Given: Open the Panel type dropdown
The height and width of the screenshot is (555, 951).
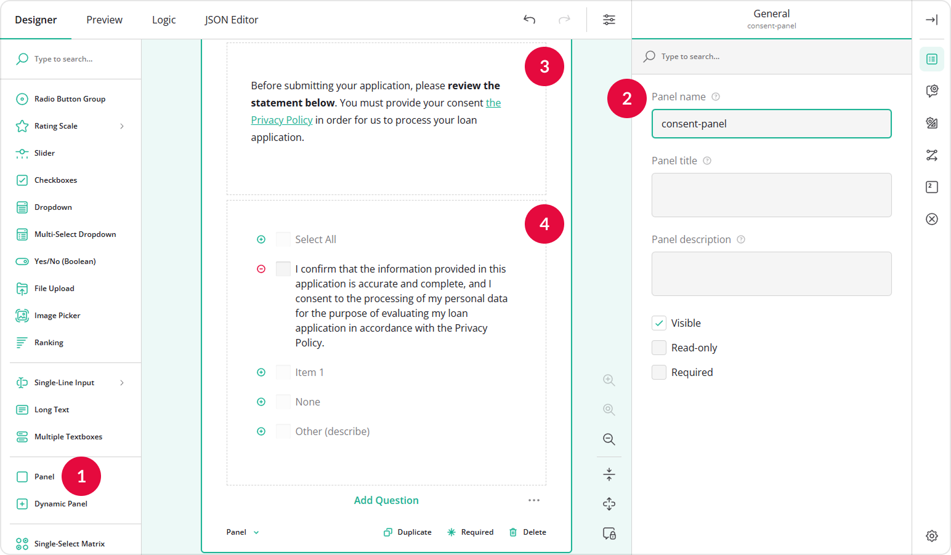Looking at the screenshot, I should click(243, 532).
